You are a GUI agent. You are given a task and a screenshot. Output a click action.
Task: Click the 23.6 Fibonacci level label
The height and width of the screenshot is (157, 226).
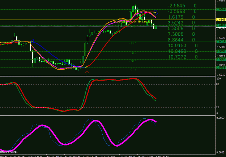[x=133, y=43]
